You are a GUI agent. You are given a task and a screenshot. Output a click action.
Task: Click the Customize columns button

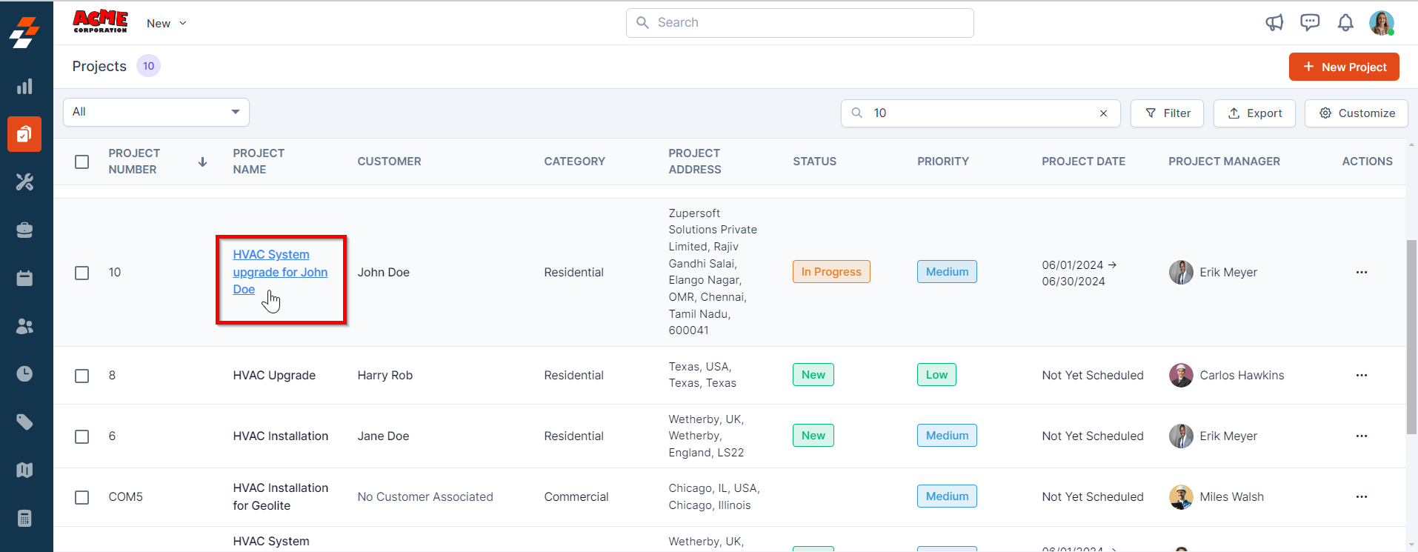pos(1356,113)
